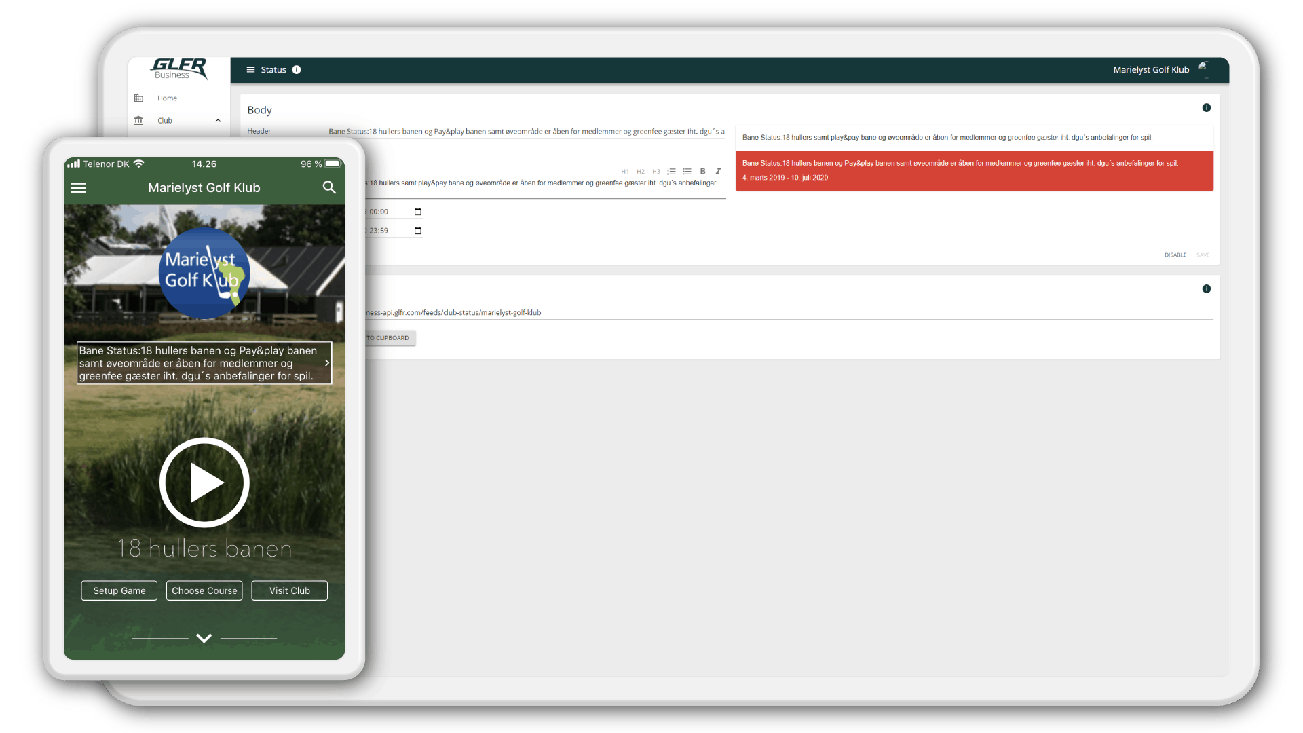The width and height of the screenshot is (1303, 733).
Task: Insert a numbered list
Action: [x=671, y=172]
